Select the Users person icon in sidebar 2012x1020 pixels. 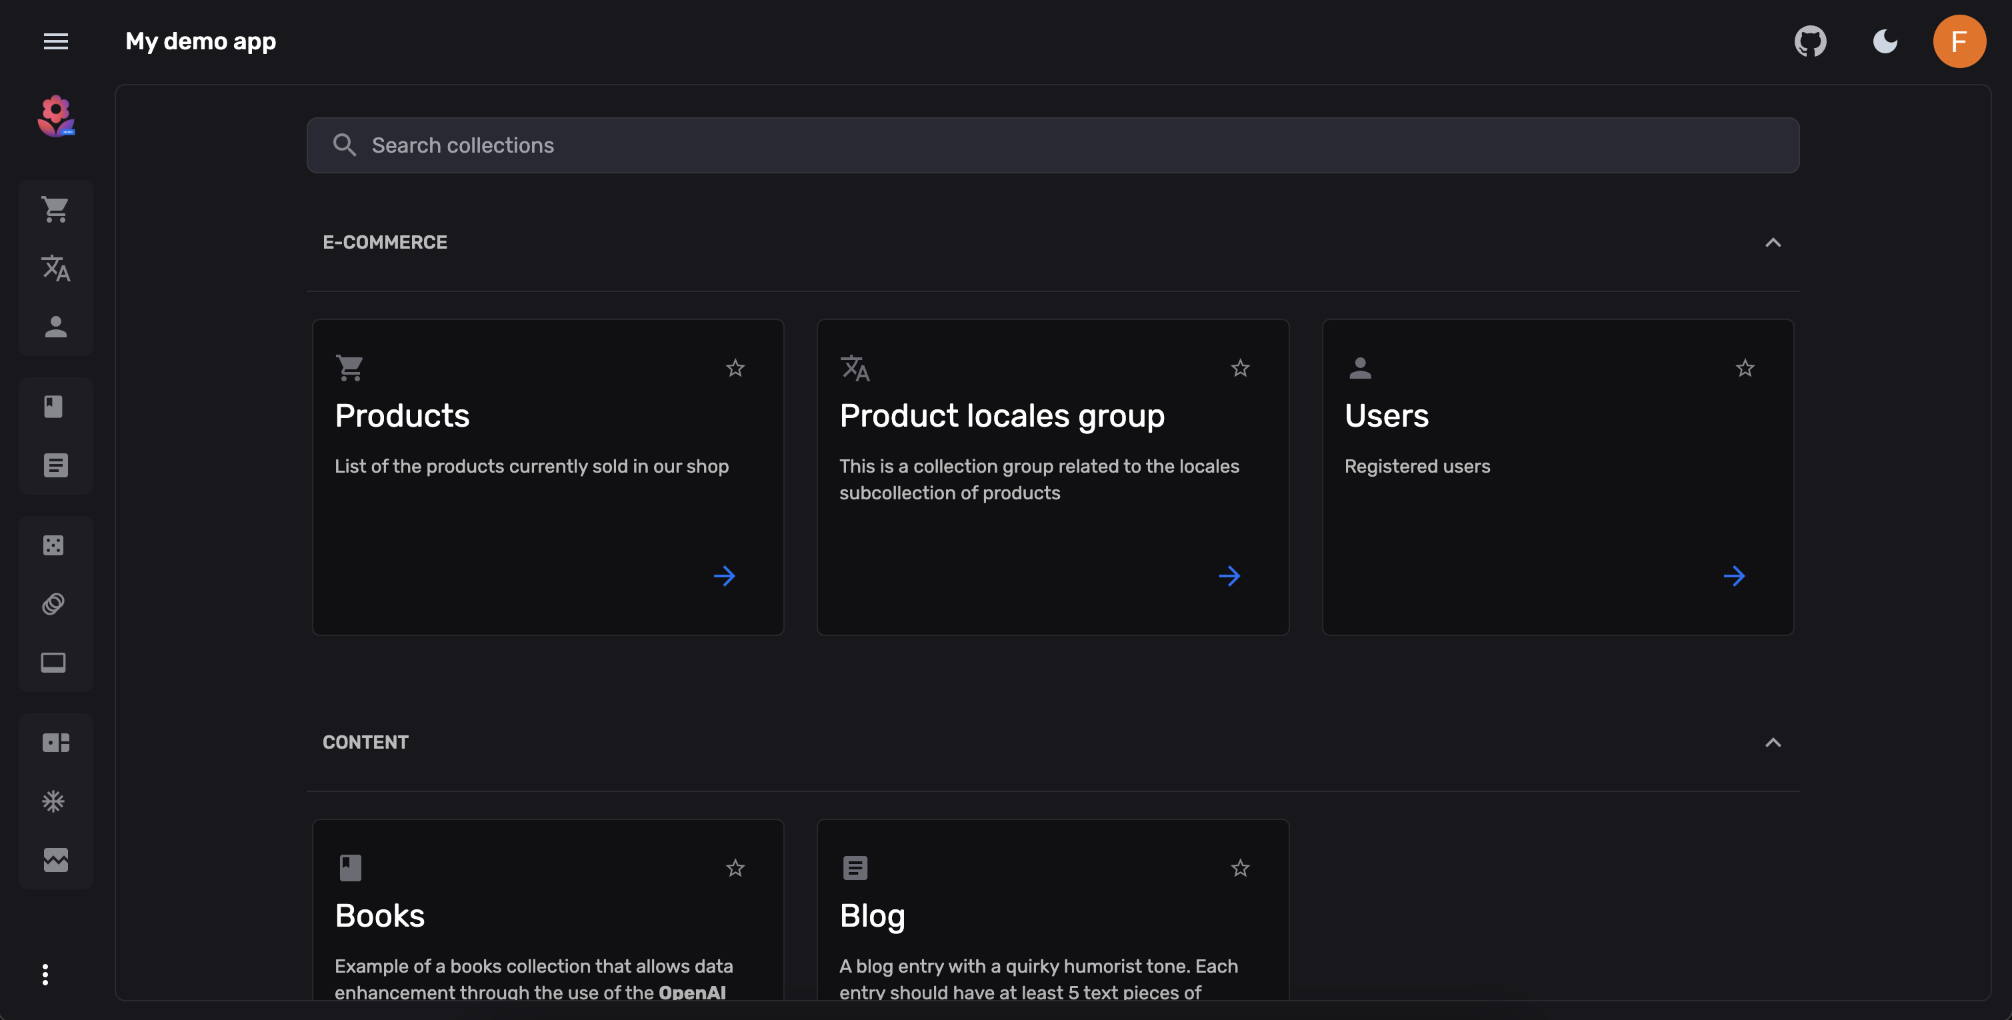point(55,328)
